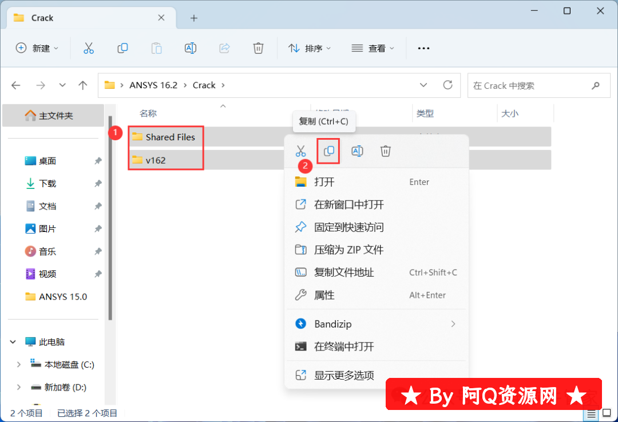618x422 pixels.
Task: Switch to the Crack tab
Action: point(92,18)
